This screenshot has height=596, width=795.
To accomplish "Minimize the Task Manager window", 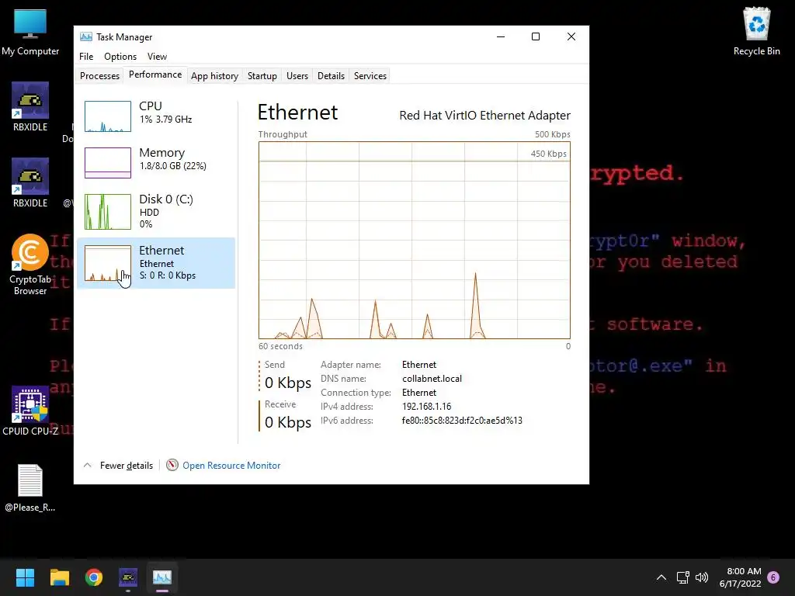I will pyautogui.click(x=501, y=36).
